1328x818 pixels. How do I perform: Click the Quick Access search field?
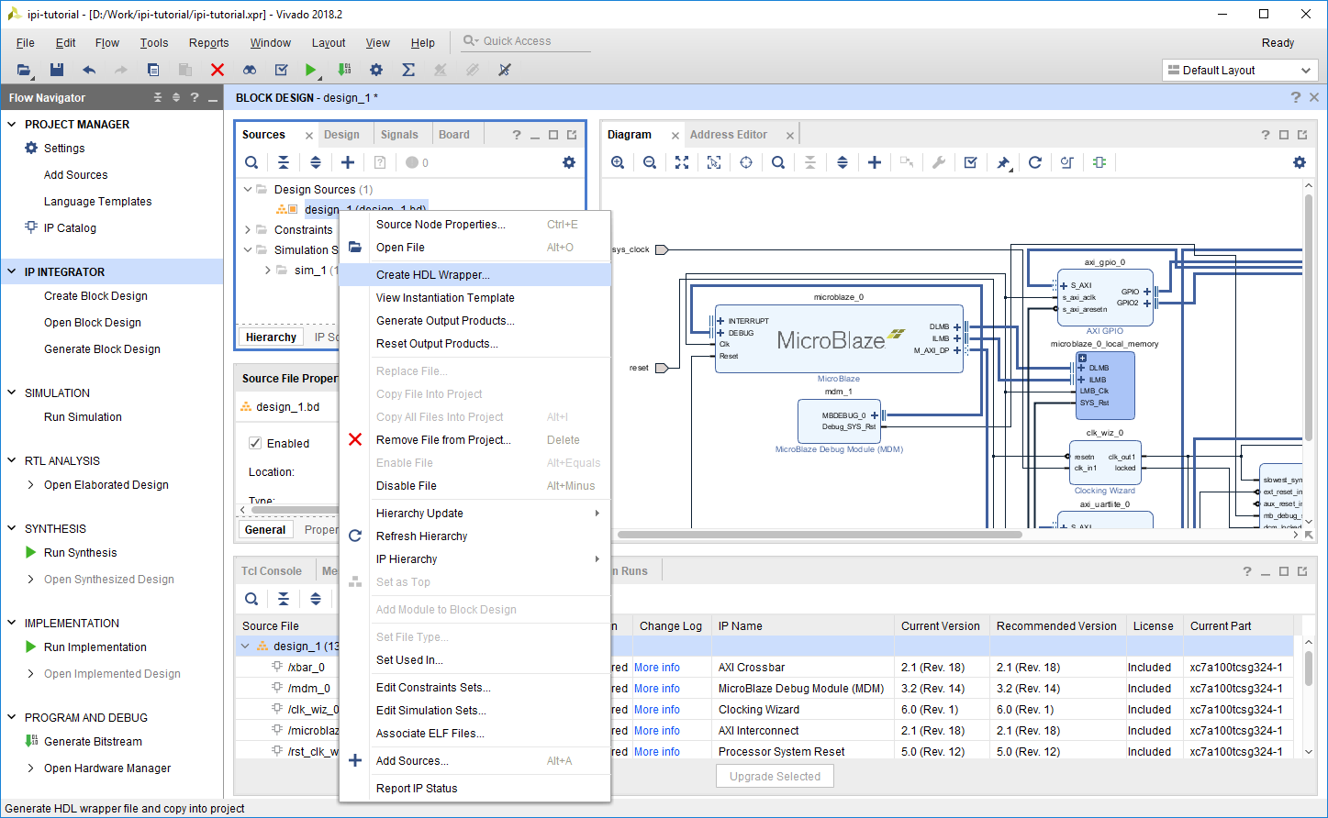[525, 41]
